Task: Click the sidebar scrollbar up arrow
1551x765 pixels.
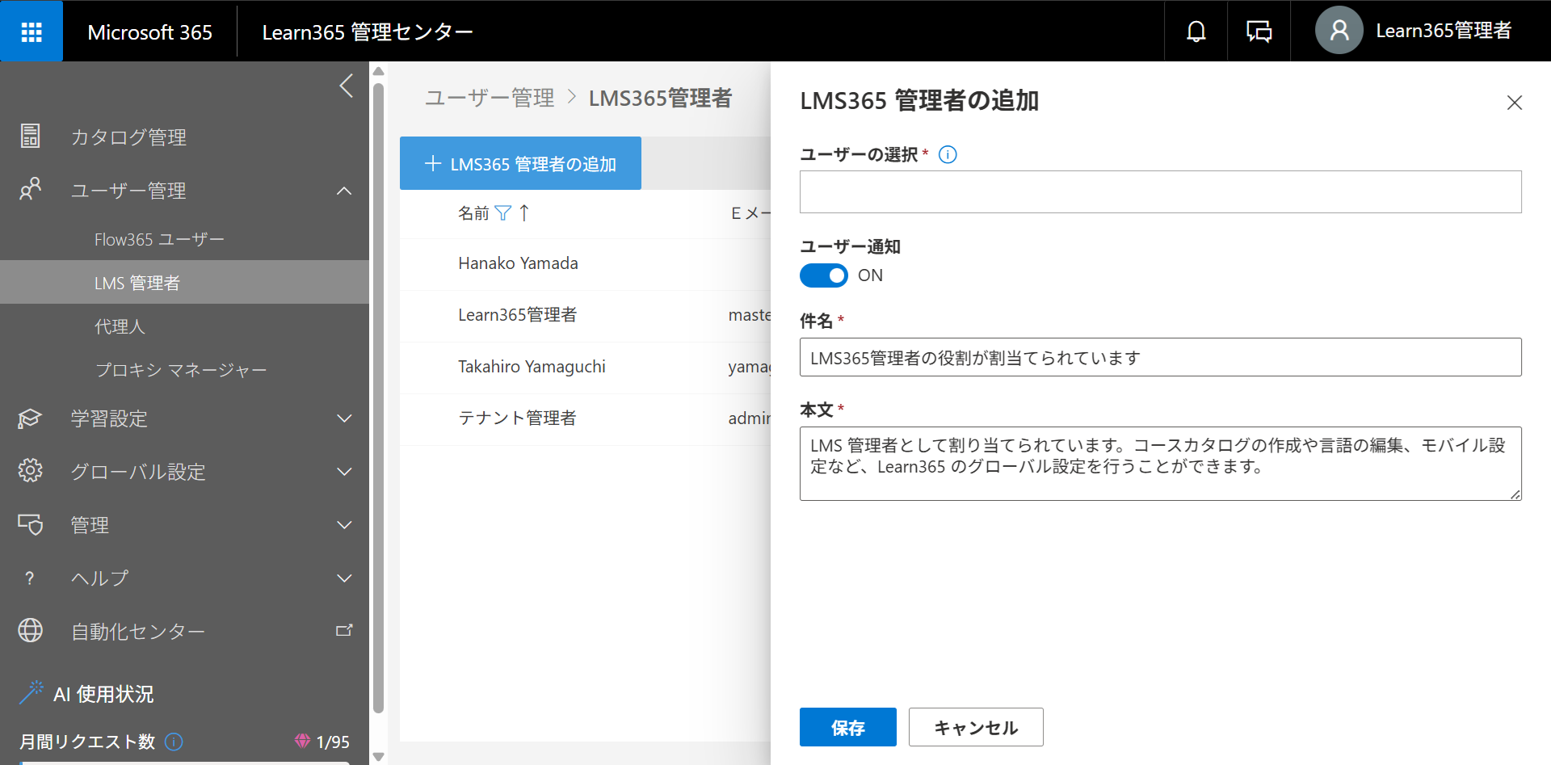Action: point(378,71)
